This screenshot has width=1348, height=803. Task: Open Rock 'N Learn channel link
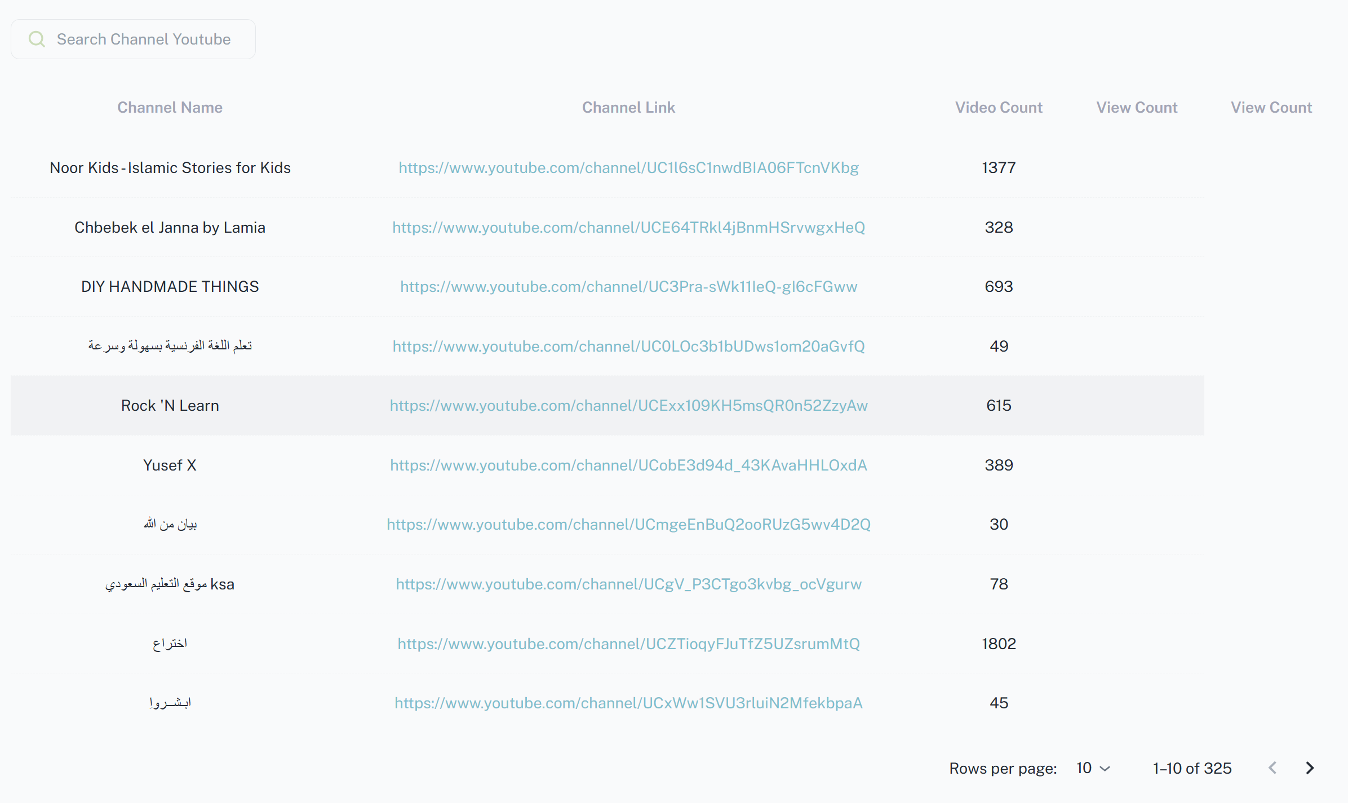pos(628,406)
